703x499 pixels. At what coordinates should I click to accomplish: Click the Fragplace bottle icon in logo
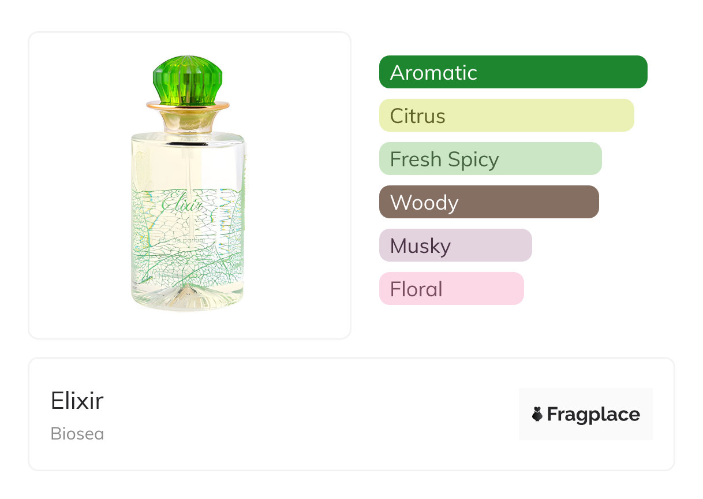pos(537,414)
